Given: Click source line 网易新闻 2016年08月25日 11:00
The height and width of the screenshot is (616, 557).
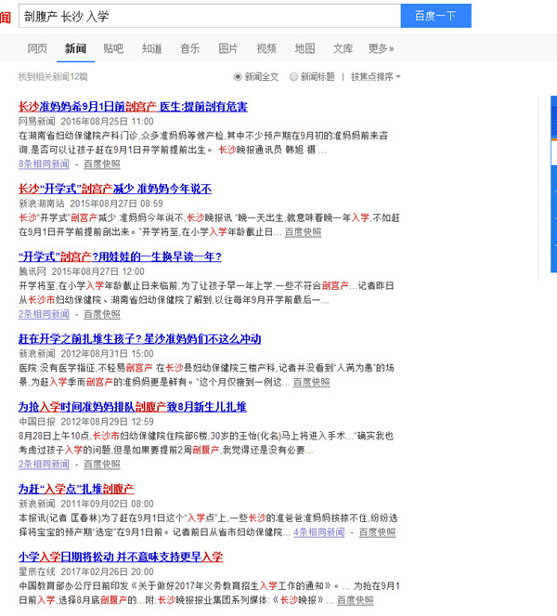Looking at the screenshot, I should (x=86, y=122).
